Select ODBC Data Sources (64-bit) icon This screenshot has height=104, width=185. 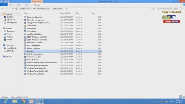click(25, 40)
